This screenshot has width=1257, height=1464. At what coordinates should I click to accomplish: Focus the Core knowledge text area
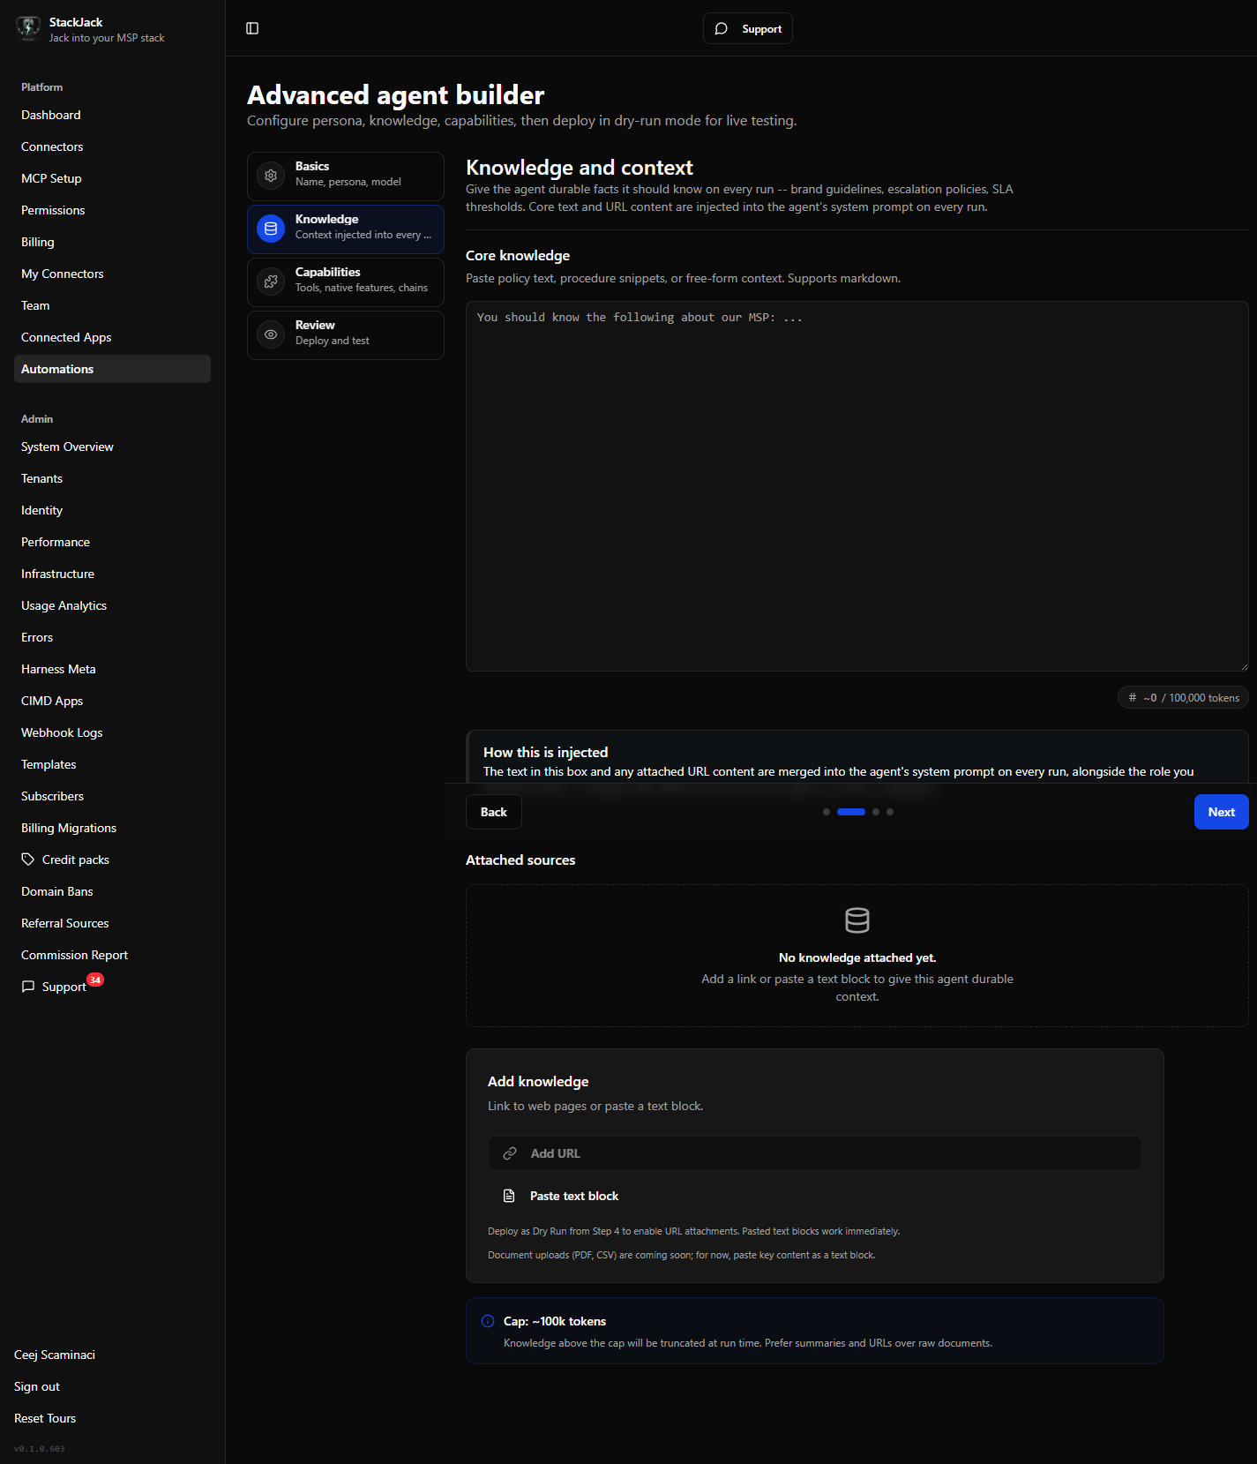857,486
